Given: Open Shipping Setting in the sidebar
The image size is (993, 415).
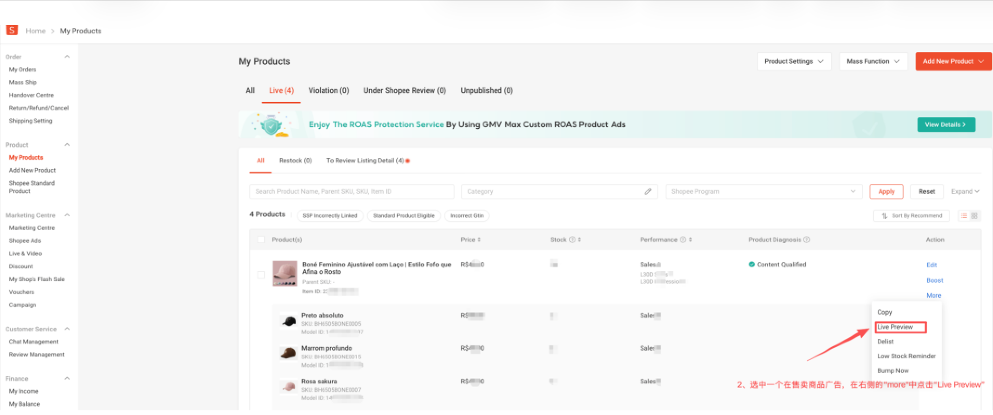Looking at the screenshot, I should (31, 121).
